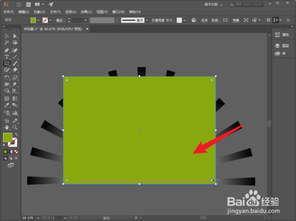Select the Zoom tool
The image size is (296, 221).
pyautogui.click(x=15, y=127)
